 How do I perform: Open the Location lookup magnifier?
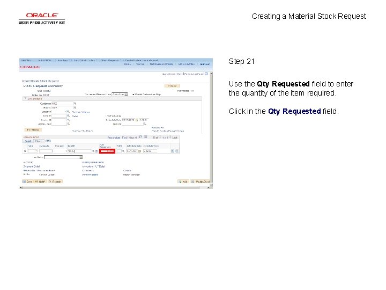(x=69, y=112)
